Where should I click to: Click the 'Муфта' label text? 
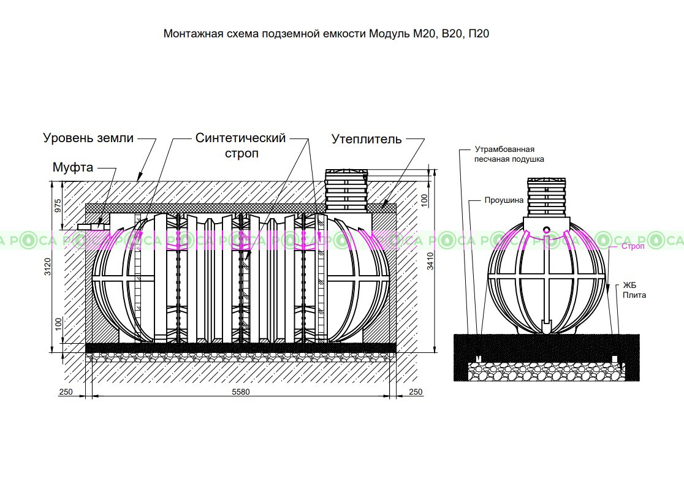pyautogui.click(x=72, y=167)
